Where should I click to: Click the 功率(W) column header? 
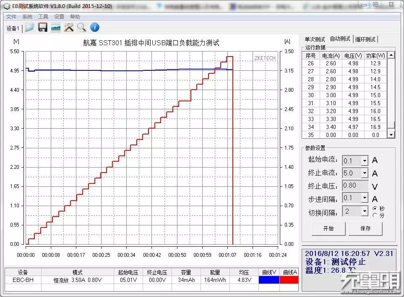point(375,56)
